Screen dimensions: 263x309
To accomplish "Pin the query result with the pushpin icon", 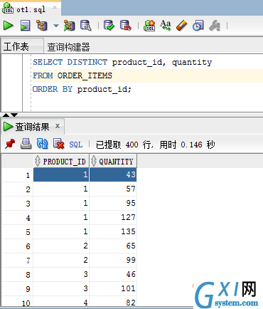I will click(10, 144).
